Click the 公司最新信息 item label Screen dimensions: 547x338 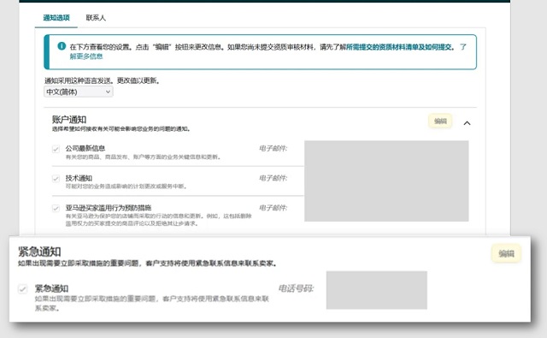click(85, 148)
